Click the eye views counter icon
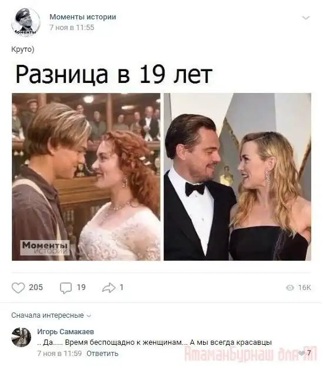323x366 pixels. [x=290, y=288]
